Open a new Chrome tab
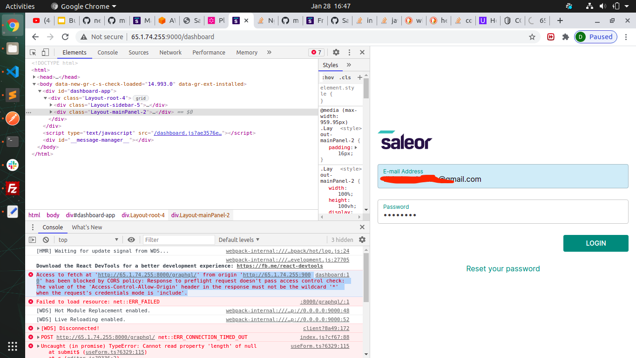Viewport: 636px width, 358px height. tap(560, 21)
